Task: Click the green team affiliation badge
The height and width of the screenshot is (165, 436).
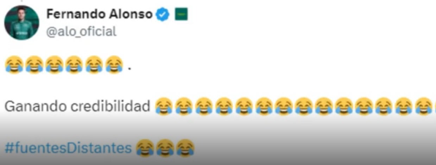Action: point(181,14)
